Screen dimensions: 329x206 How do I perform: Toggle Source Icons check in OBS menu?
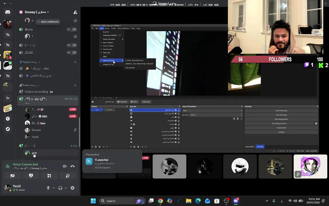tap(112, 49)
